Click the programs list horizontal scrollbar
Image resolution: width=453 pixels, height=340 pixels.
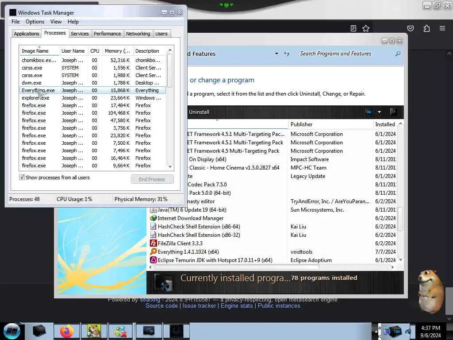tap(237, 267)
